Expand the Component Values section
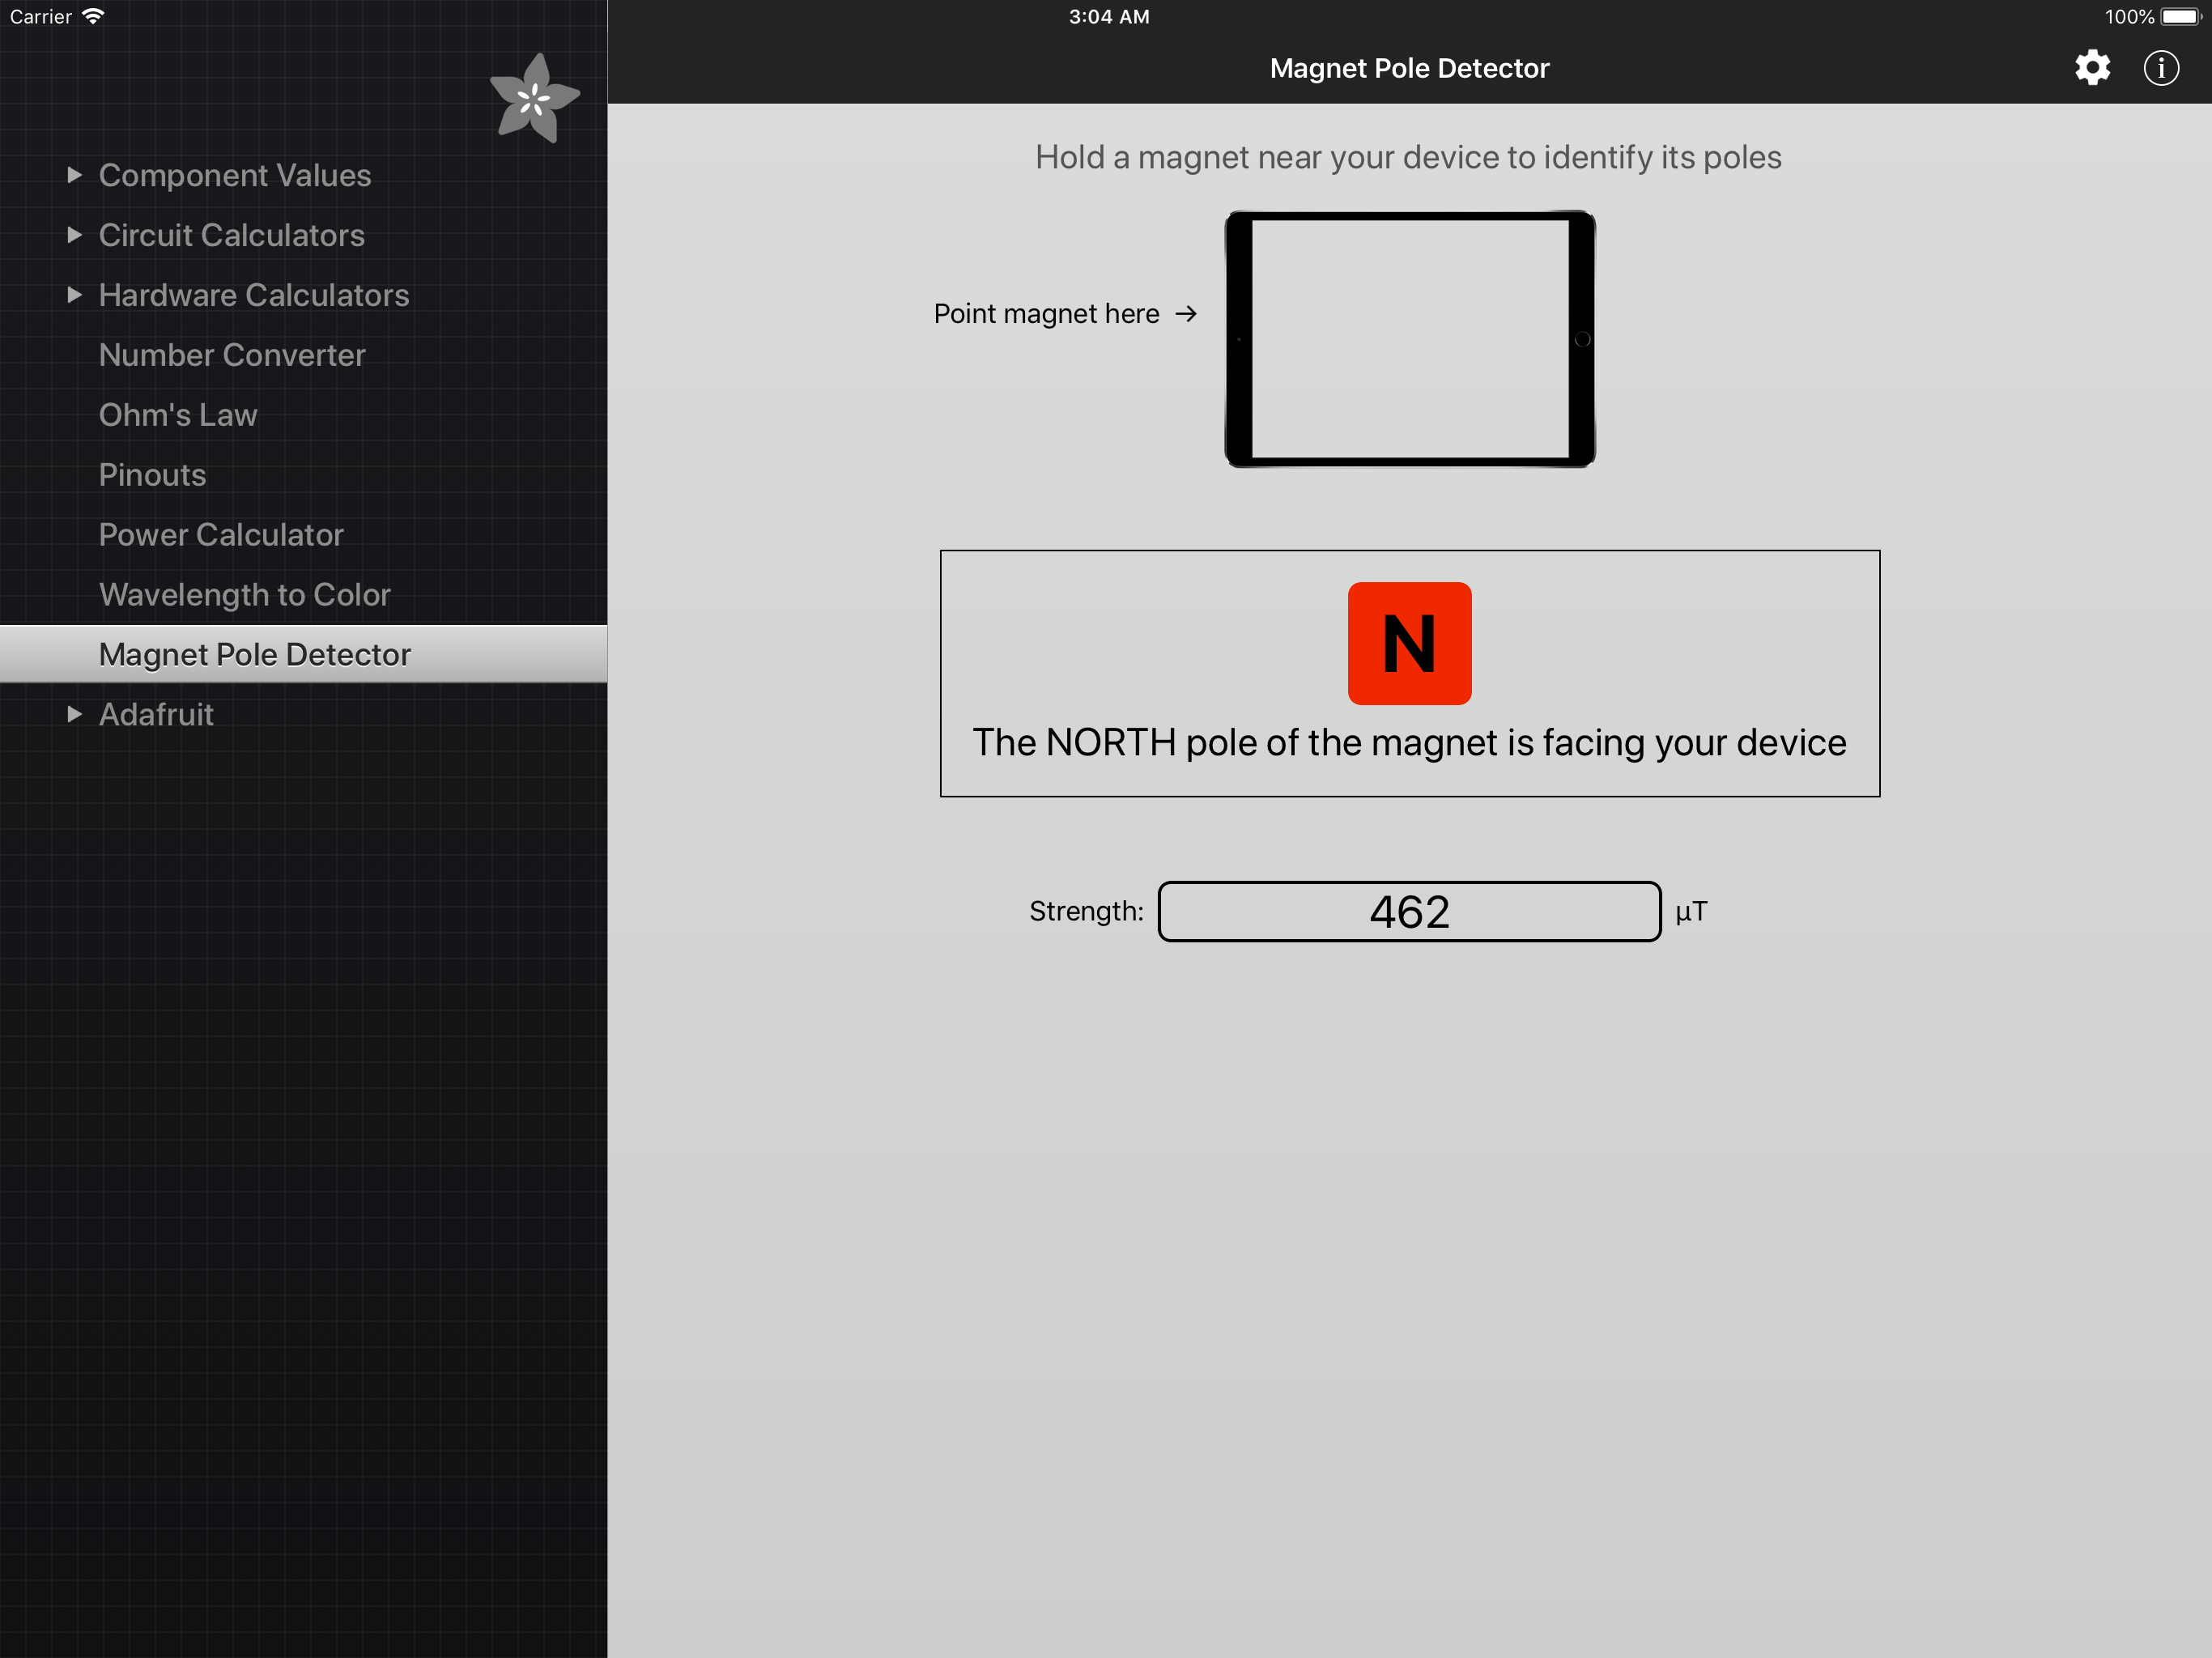The width and height of the screenshot is (2212, 1658). coord(74,175)
